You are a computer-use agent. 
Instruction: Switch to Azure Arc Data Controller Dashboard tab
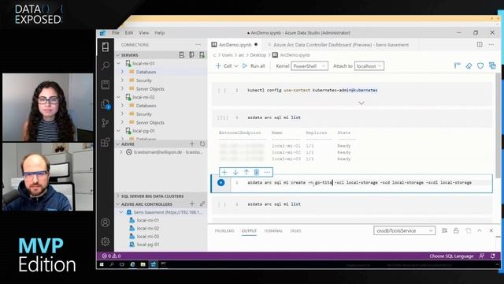coord(341,45)
